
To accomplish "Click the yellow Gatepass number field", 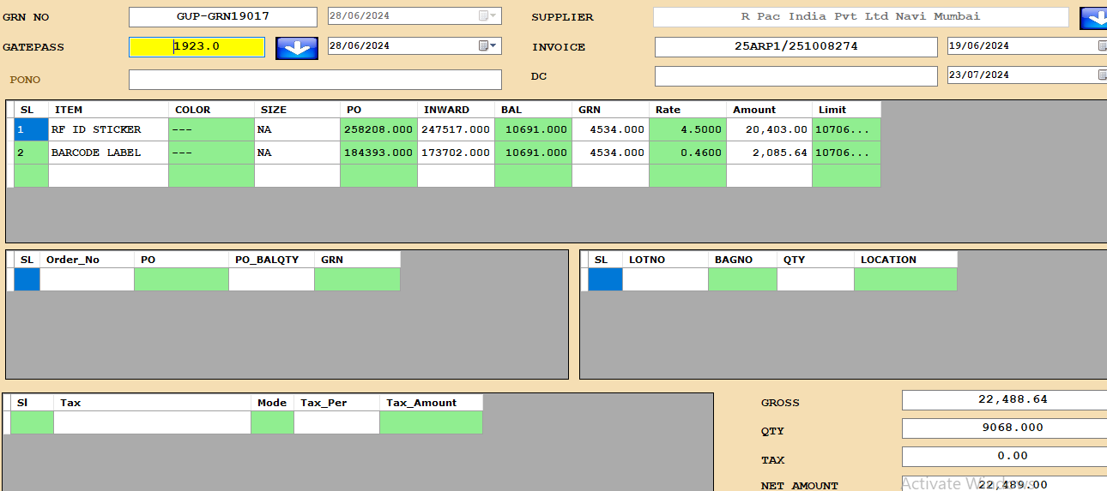I will pos(197,47).
